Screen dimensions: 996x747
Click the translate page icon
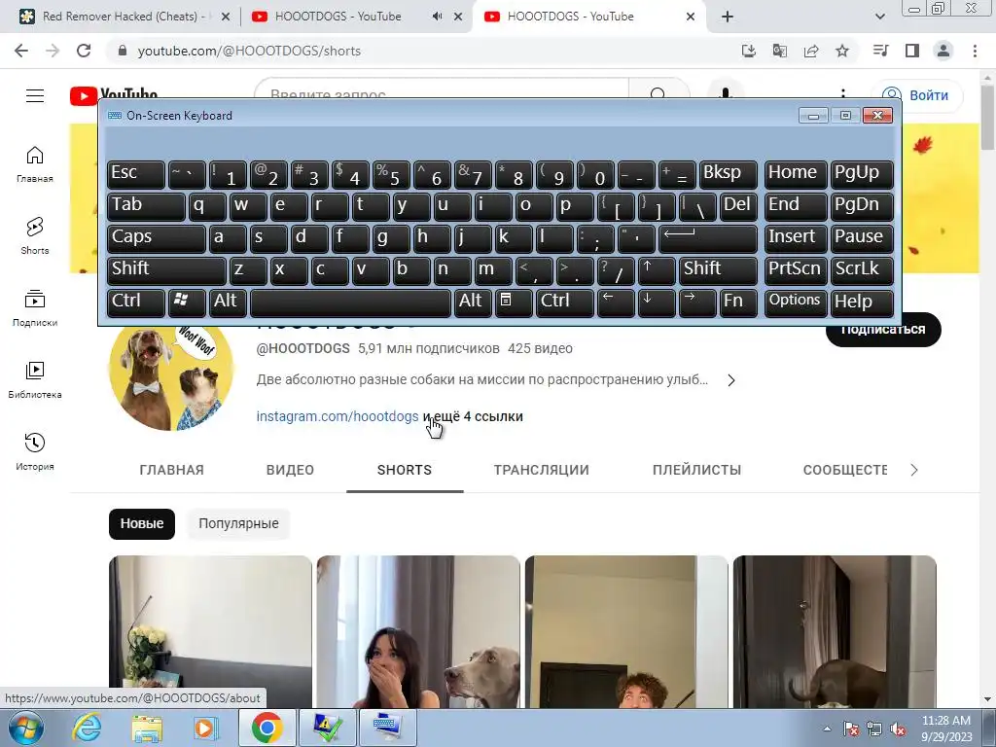point(780,51)
